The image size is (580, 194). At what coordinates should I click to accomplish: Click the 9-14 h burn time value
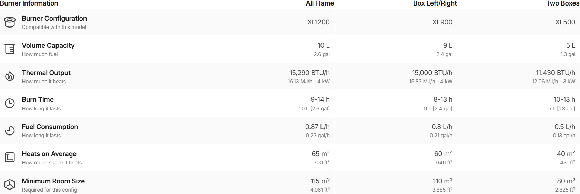coord(320,99)
